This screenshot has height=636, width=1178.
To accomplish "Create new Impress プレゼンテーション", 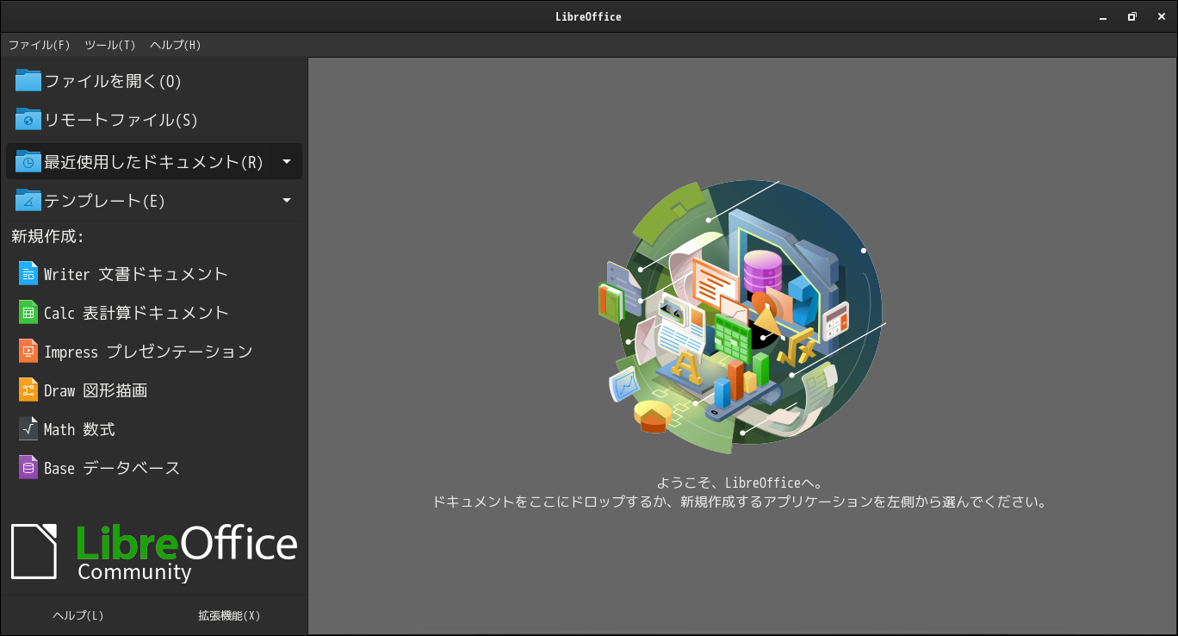I will coord(154,351).
